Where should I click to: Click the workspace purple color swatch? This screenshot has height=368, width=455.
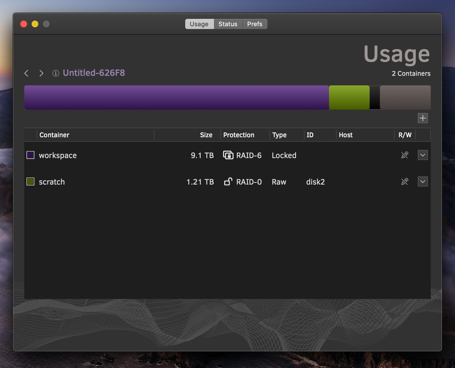click(x=30, y=155)
